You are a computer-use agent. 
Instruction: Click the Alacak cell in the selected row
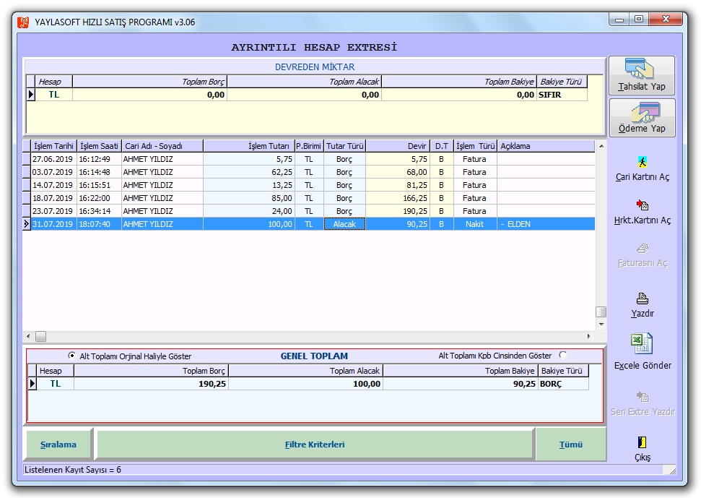[344, 224]
